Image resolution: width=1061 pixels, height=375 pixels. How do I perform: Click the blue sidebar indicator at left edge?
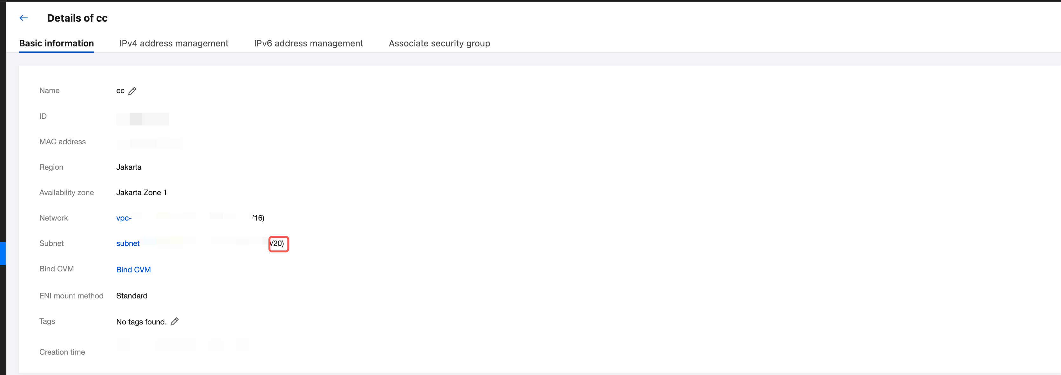pyautogui.click(x=3, y=253)
